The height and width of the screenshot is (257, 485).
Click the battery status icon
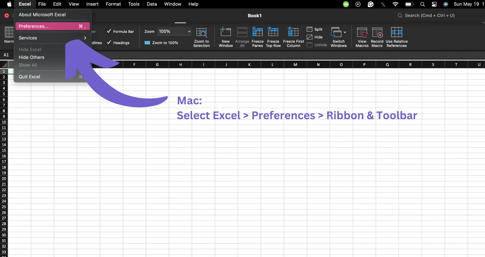pyautogui.click(x=409, y=4)
